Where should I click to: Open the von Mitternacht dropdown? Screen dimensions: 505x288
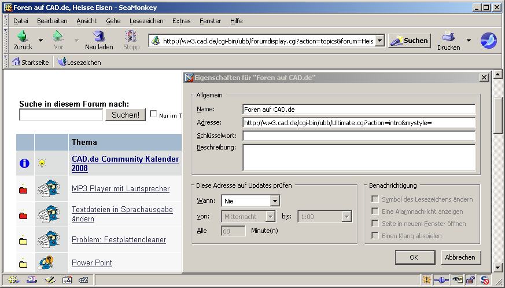coord(248,217)
